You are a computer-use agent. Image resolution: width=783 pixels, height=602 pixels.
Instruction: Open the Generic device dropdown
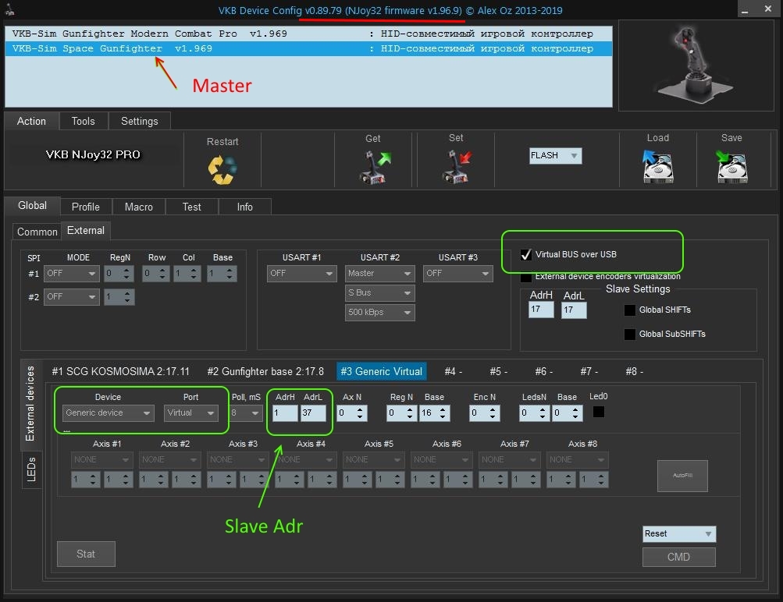click(109, 413)
